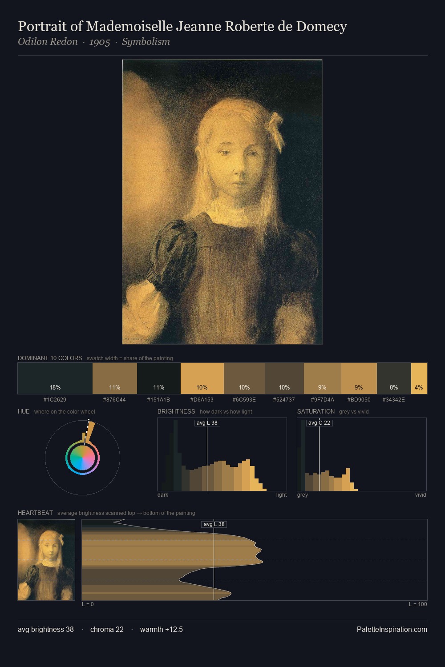
Task: Click the #1C2629 dark teal swatch
Action: [55, 378]
